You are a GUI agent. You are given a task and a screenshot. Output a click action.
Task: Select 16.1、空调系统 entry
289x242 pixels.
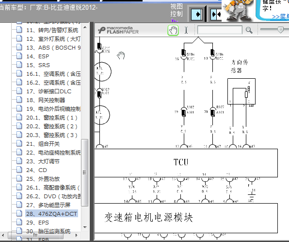pos(53,74)
